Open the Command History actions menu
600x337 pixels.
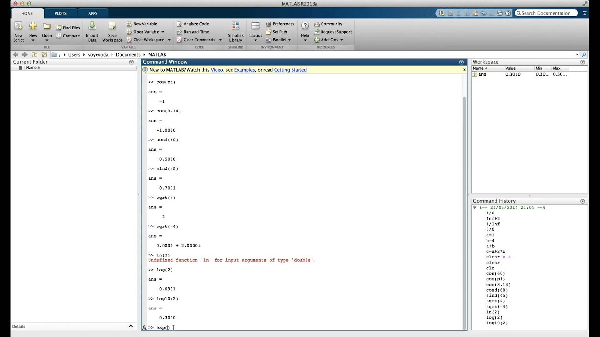[583, 201]
